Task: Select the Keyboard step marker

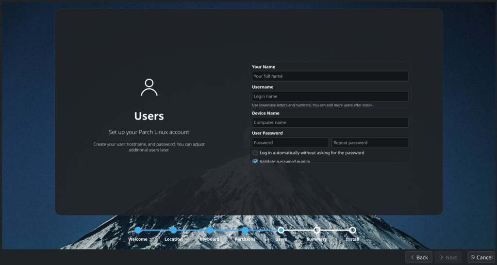Action: [210, 230]
